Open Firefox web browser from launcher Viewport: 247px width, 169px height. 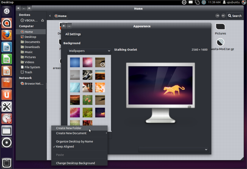click(6, 35)
